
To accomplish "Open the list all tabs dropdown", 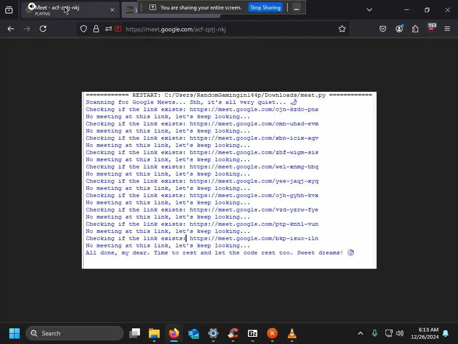I will point(369,10).
